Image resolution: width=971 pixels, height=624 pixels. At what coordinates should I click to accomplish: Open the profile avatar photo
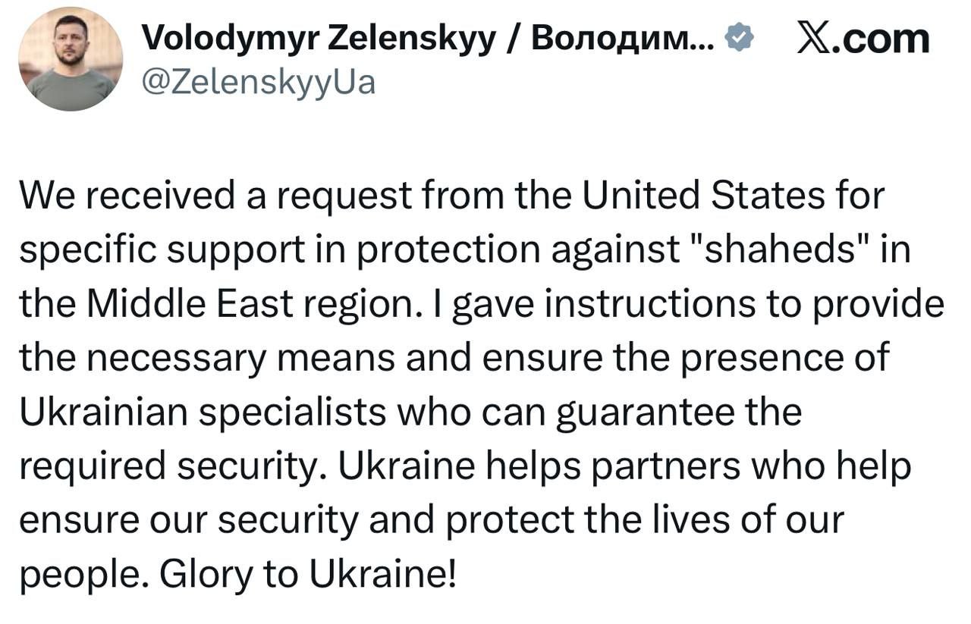tap(71, 59)
